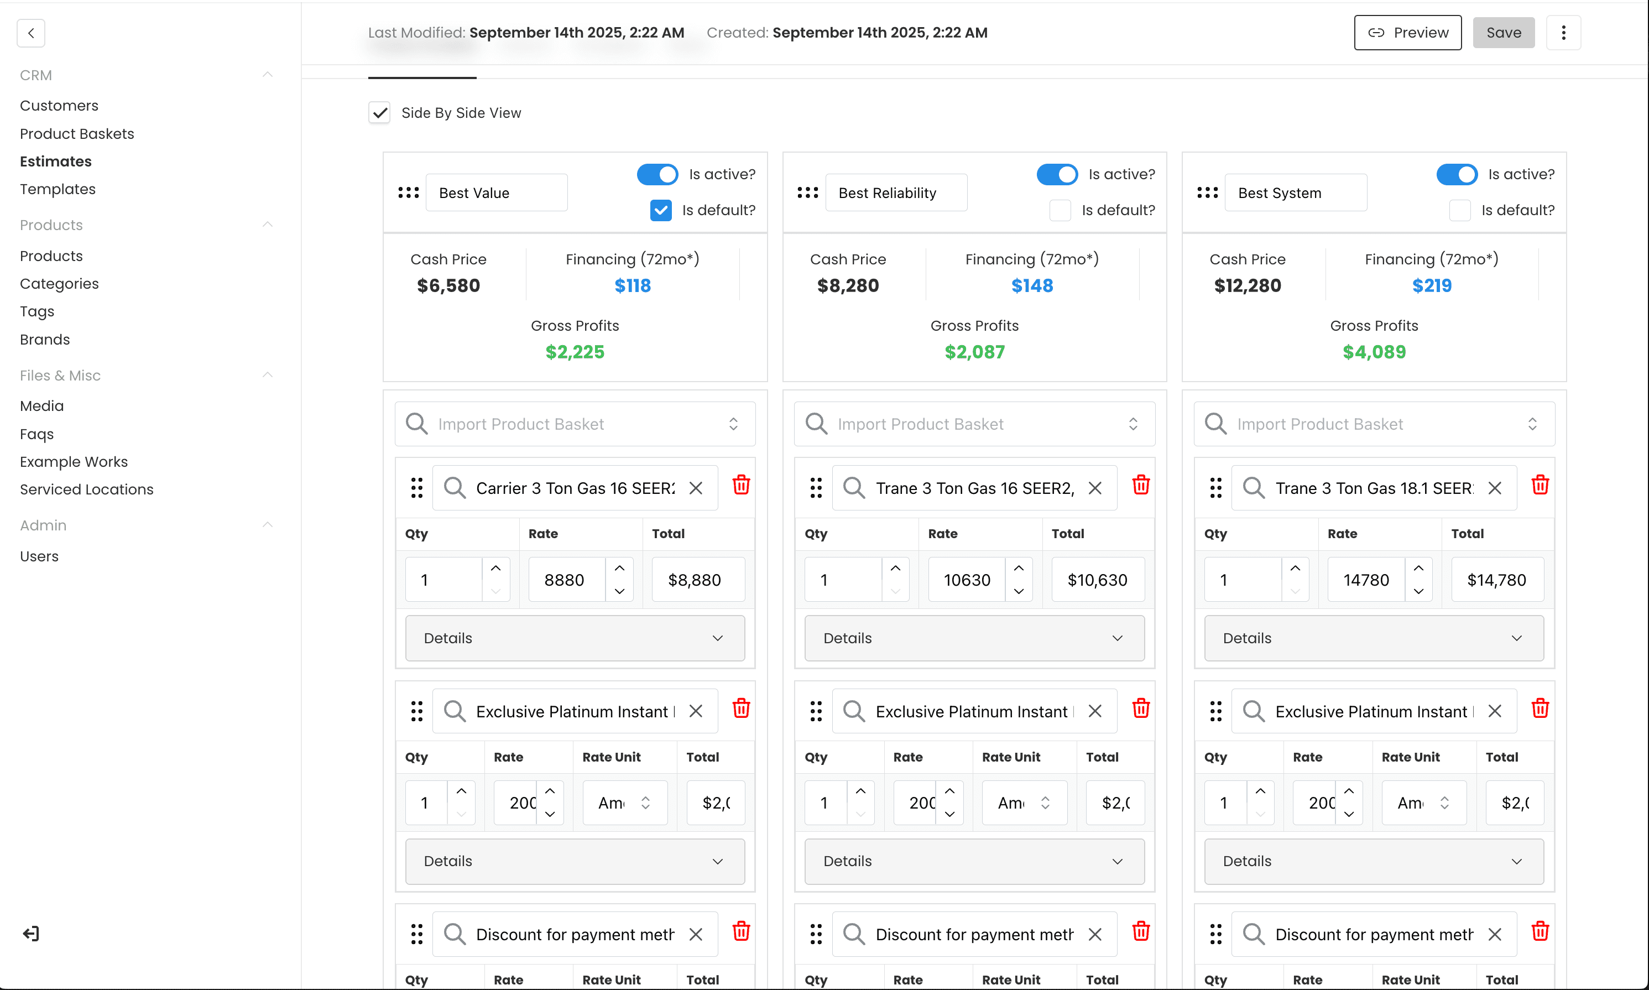Go to Templates in the sidebar

tap(58, 190)
